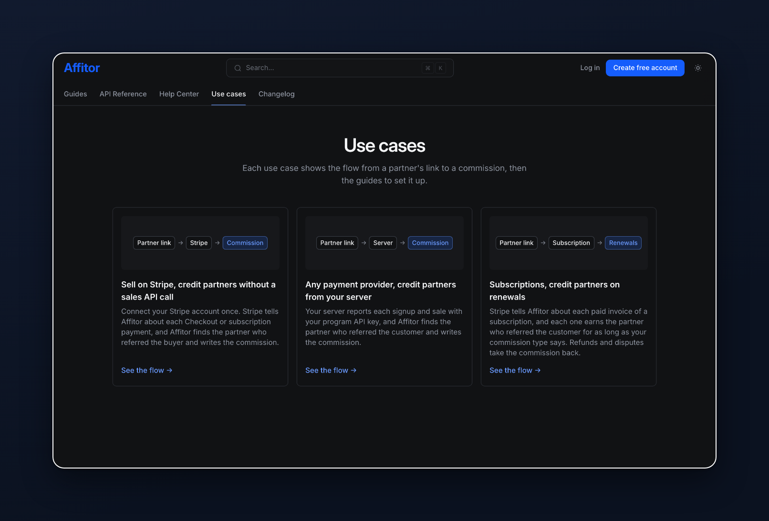
Task: Click heading Sell on Stripe, credit partners
Action: (x=198, y=291)
